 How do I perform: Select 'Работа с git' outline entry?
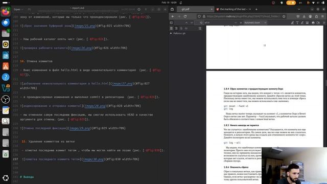click(x=179, y=33)
